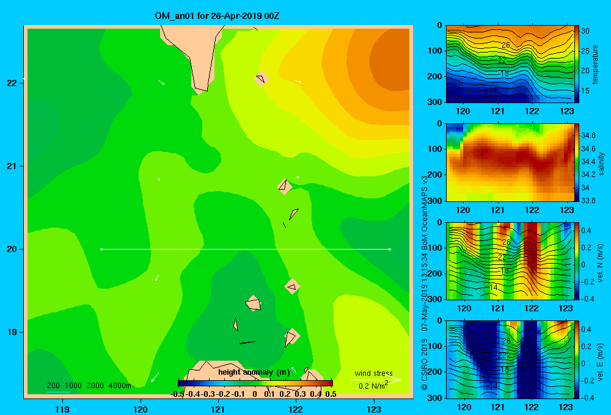This screenshot has height=415, width=611.
Task: Click the '120' longitude tick under vel. E panel
Action: click(x=464, y=407)
